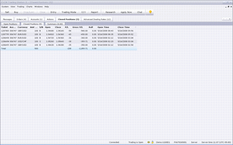This screenshot has height=145, width=233.
Task: Click the Open Time column header
Action: (103, 27)
